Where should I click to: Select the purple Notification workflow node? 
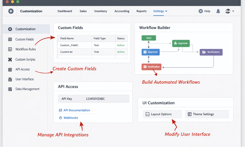coord(211,52)
